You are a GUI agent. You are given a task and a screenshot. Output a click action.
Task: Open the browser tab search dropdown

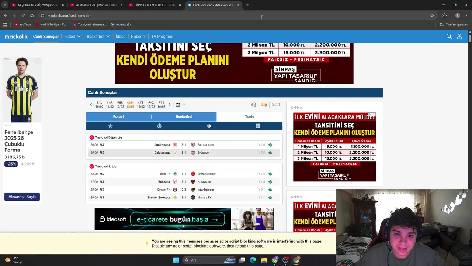5,5
